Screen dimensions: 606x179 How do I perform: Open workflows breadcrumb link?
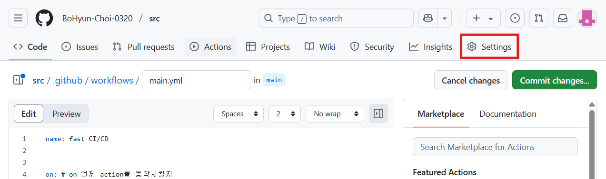(x=112, y=80)
